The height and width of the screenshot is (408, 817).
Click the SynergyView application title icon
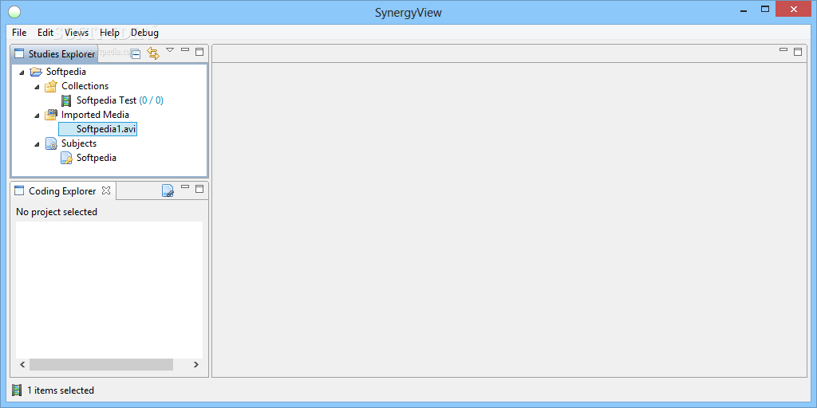[14, 11]
